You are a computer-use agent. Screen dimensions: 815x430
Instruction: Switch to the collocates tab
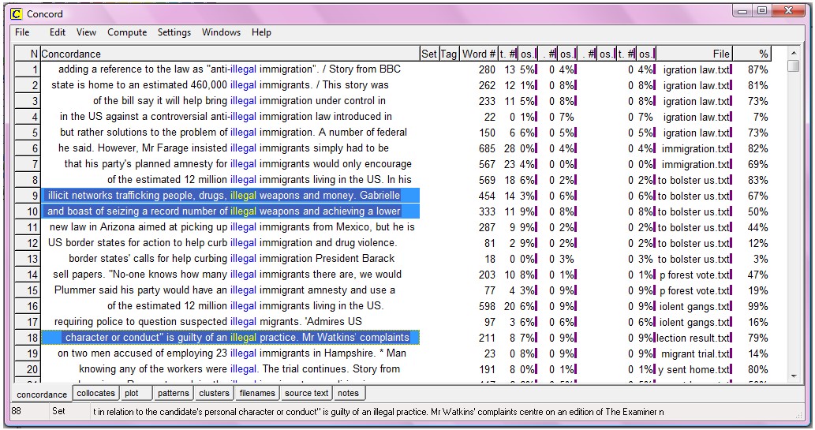point(95,393)
